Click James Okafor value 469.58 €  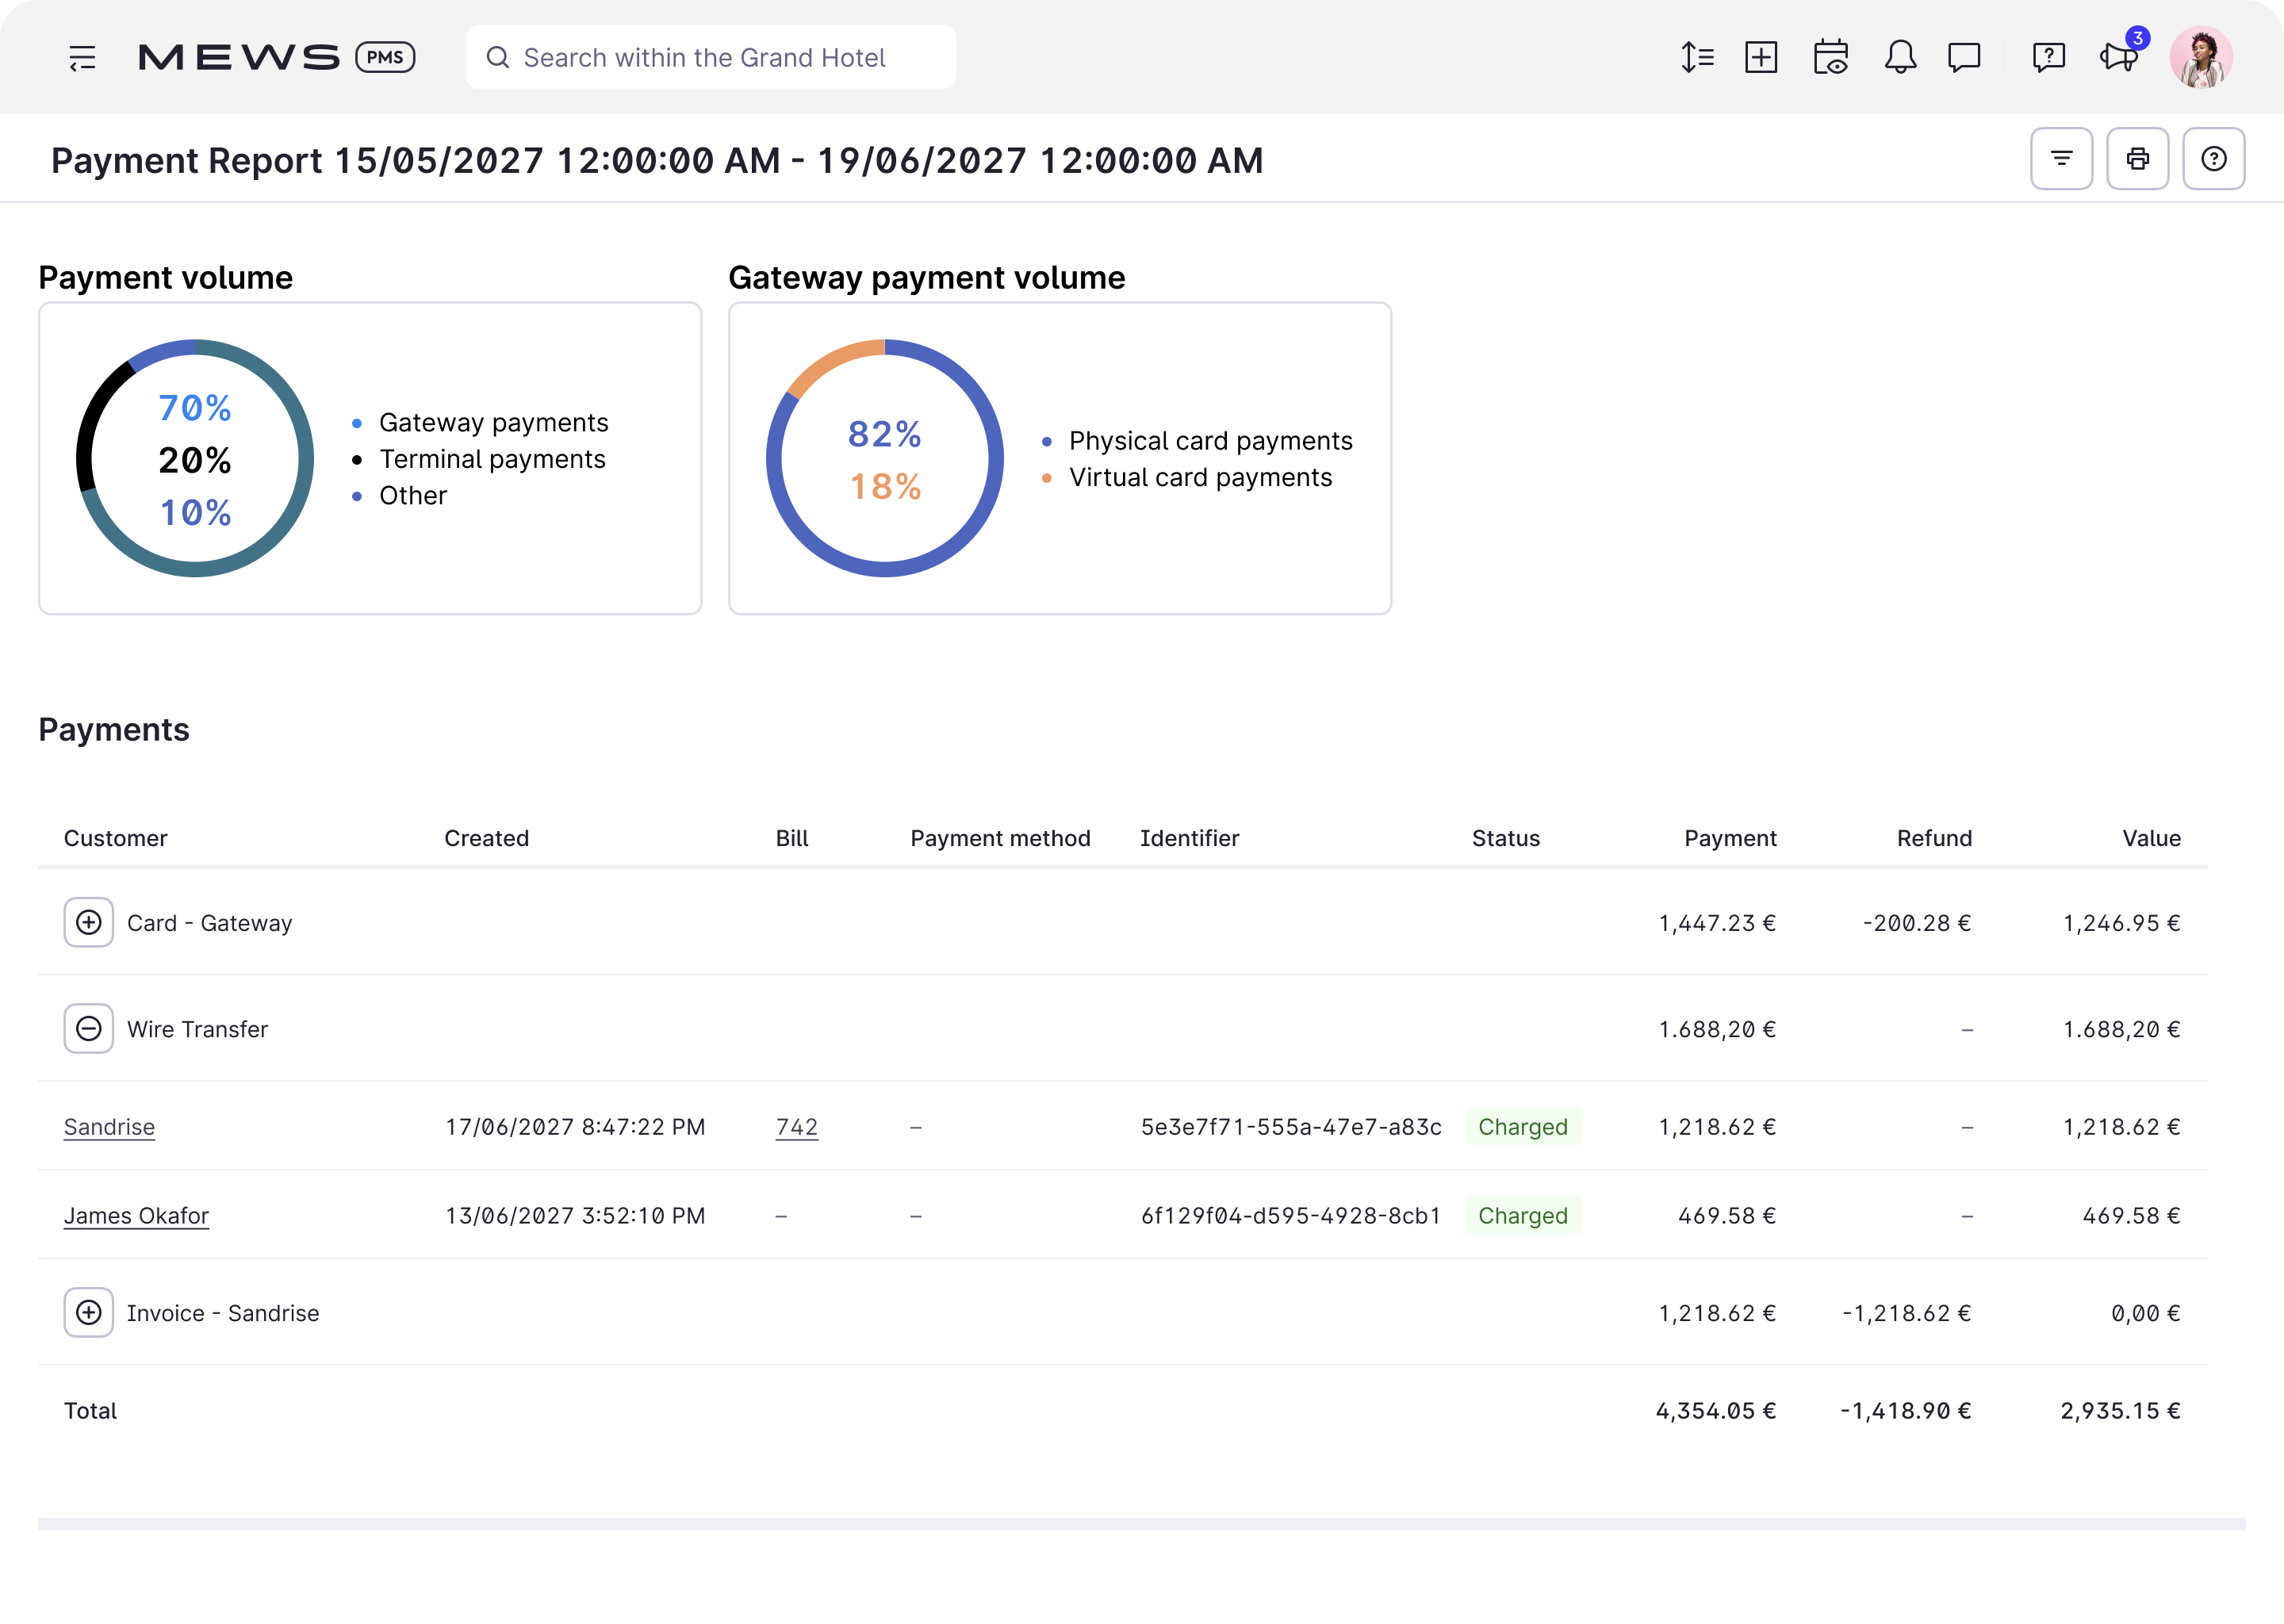[2131, 1216]
